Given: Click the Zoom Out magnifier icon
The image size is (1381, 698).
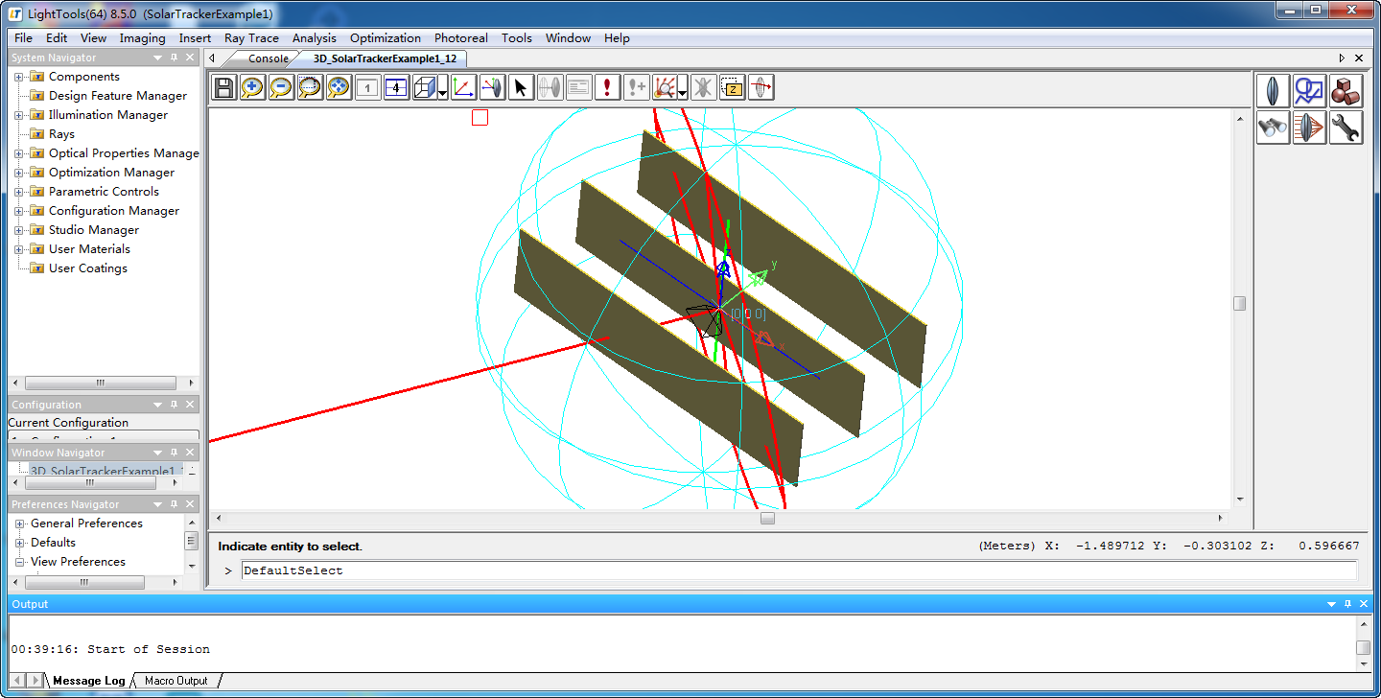Looking at the screenshot, I should [x=281, y=88].
